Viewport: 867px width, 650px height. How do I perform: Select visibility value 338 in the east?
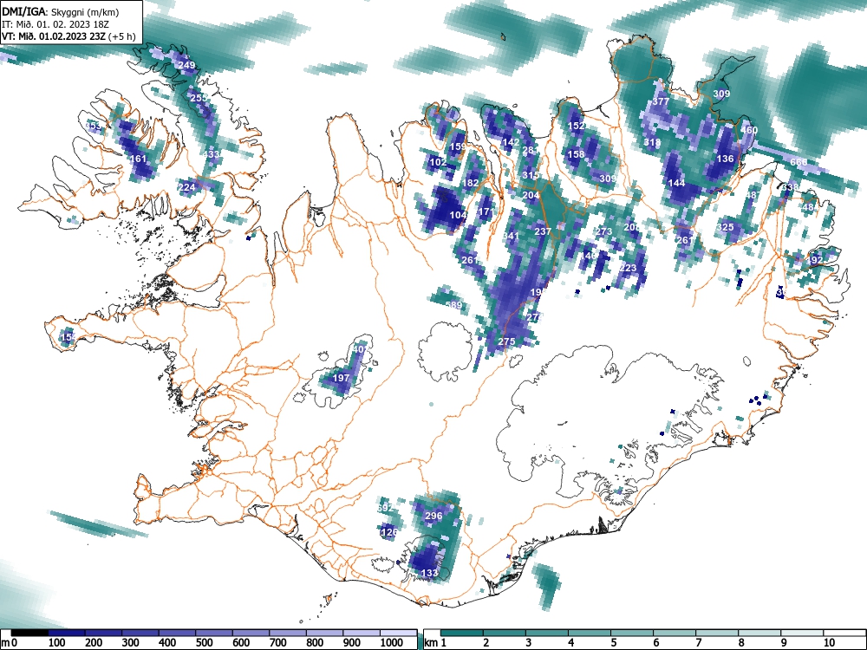click(790, 187)
